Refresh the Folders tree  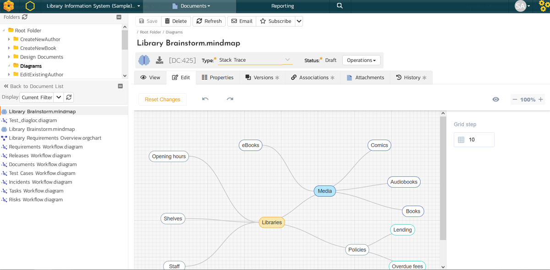[25, 17]
